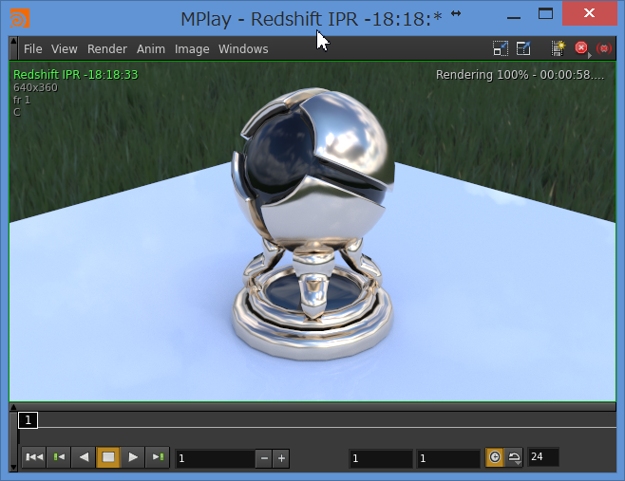
Task: Click the bottom-left down arrow of playbar
Action: 13,468
